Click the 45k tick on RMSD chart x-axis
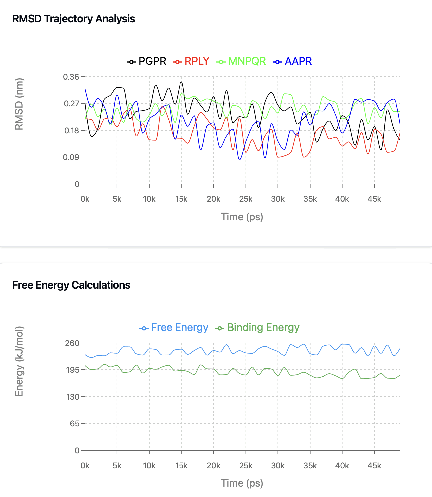The image size is (432, 497). (374, 199)
